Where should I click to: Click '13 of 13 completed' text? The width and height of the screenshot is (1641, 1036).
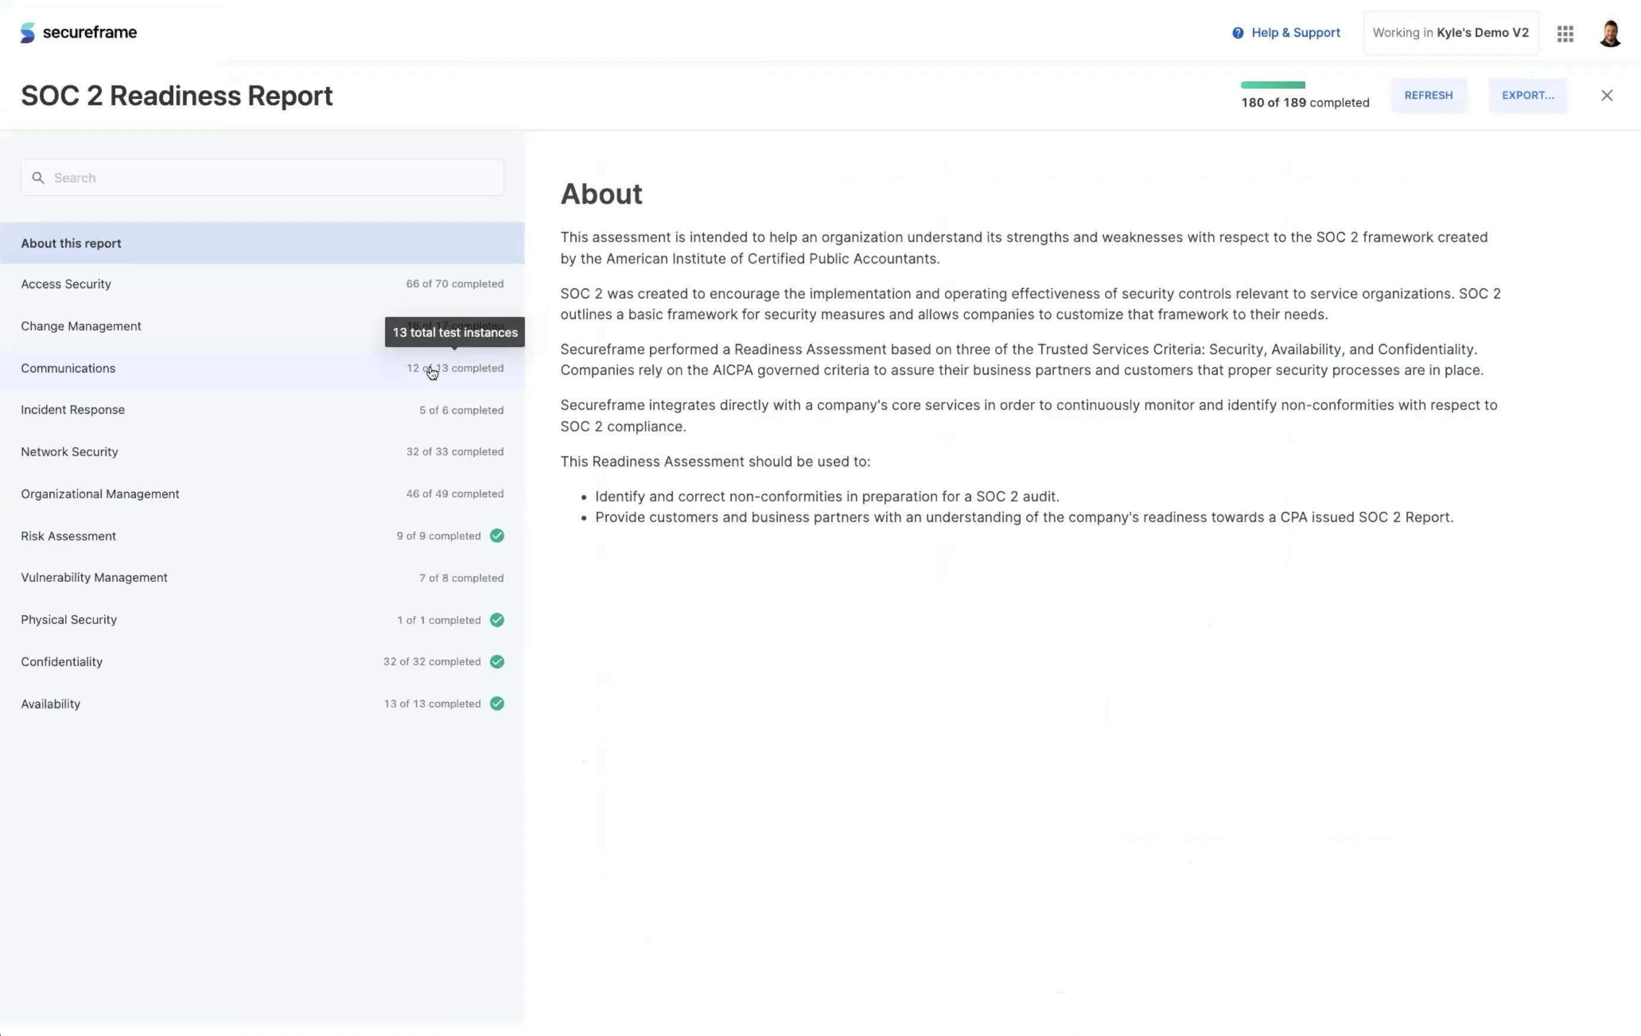click(432, 703)
